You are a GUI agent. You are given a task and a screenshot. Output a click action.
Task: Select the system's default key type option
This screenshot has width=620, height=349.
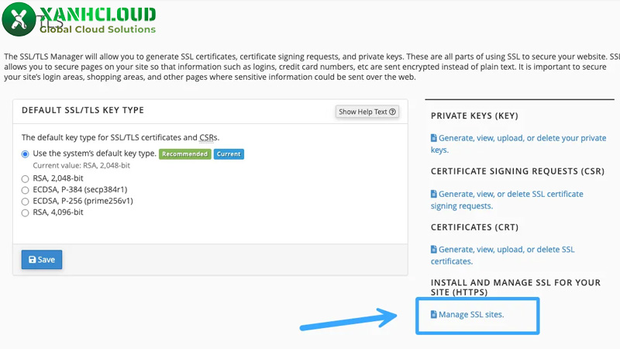click(26, 154)
